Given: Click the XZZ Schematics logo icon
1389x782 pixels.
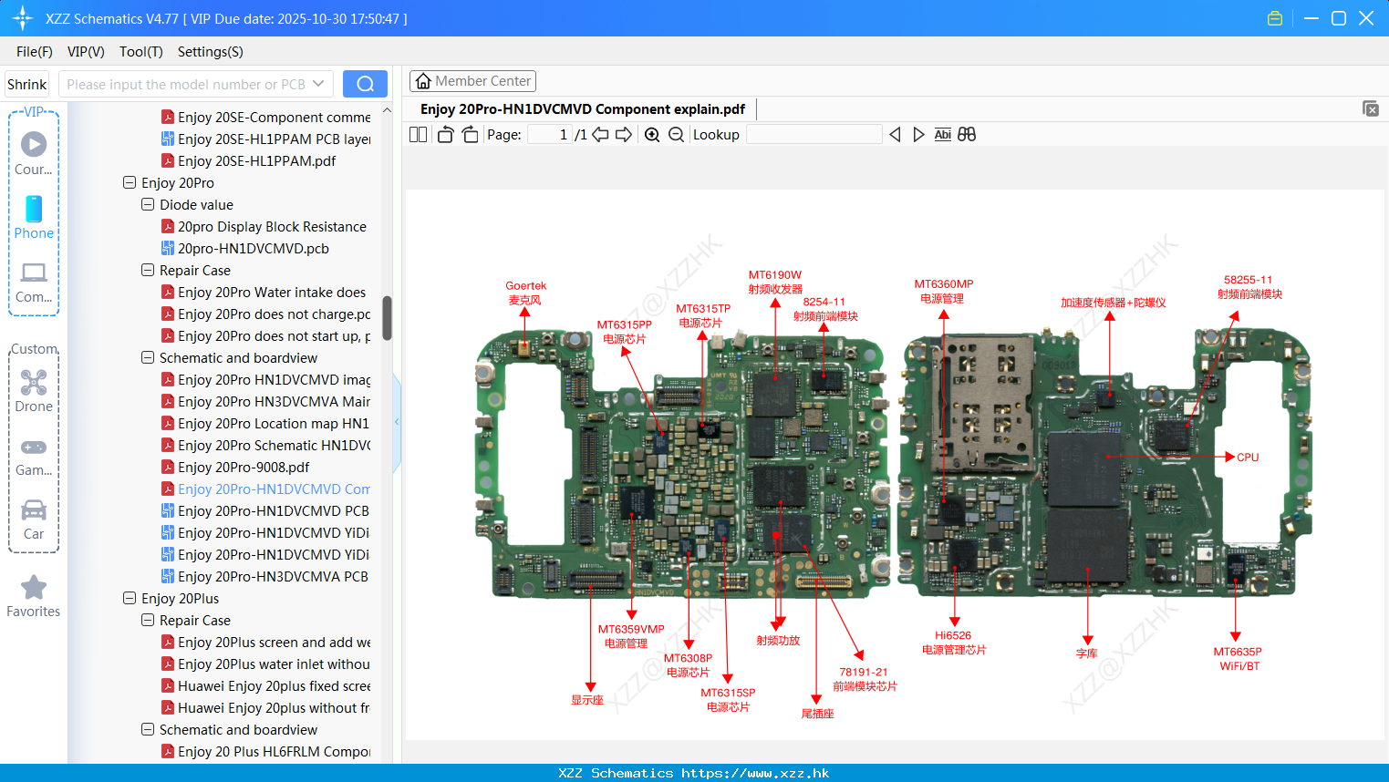Looking at the screenshot, I should tap(23, 18).
